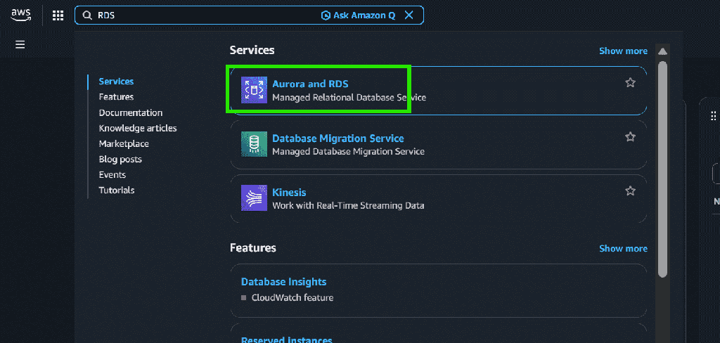Select Blog posts category
Image resolution: width=720 pixels, height=343 pixels.
tap(120, 160)
